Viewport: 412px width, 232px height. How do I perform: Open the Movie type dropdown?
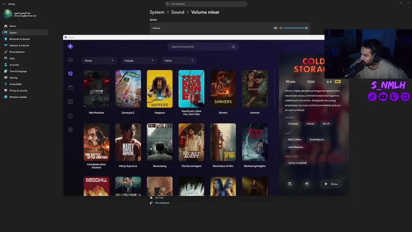pyautogui.click(x=99, y=61)
